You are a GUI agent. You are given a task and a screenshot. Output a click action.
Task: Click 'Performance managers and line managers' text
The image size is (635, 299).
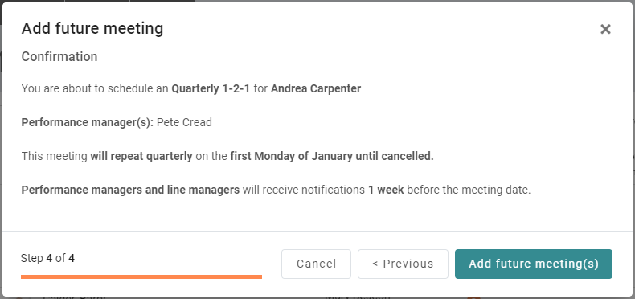[130, 190]
